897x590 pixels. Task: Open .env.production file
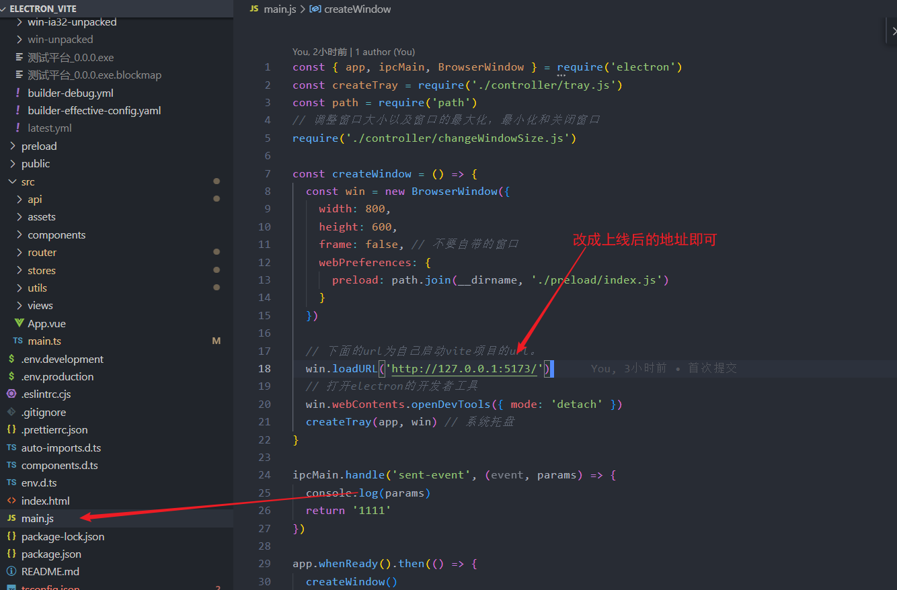(x=57, y=377)
